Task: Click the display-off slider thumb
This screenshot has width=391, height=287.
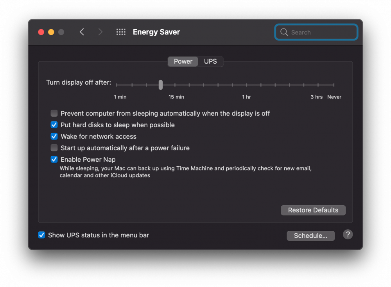Action: [161, 85]
